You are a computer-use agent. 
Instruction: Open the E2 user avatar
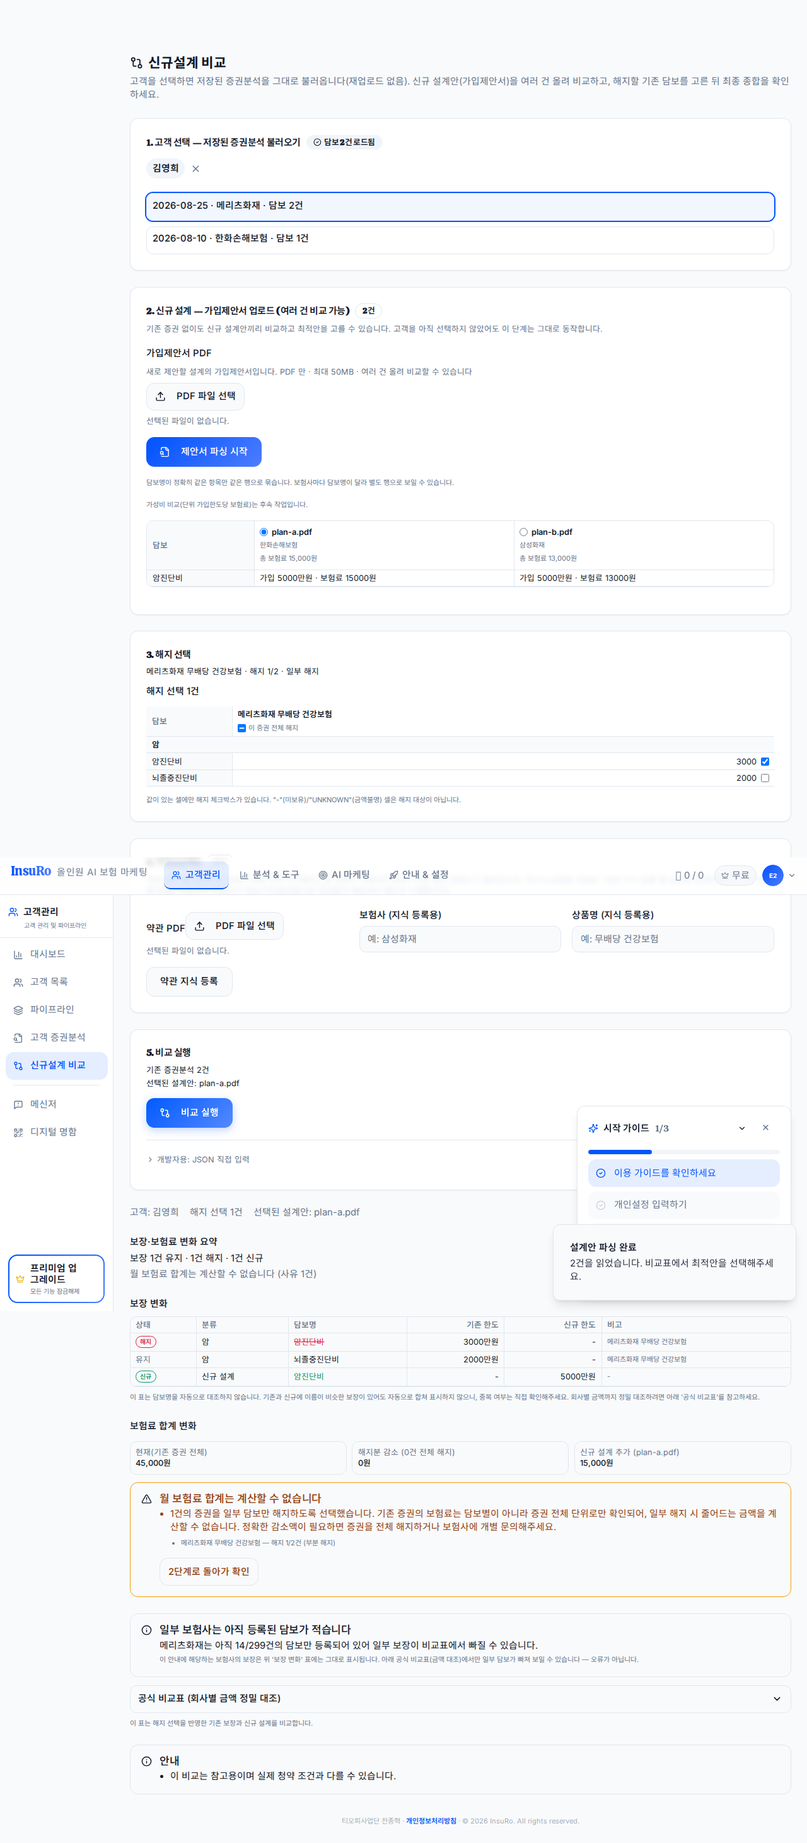773,875
